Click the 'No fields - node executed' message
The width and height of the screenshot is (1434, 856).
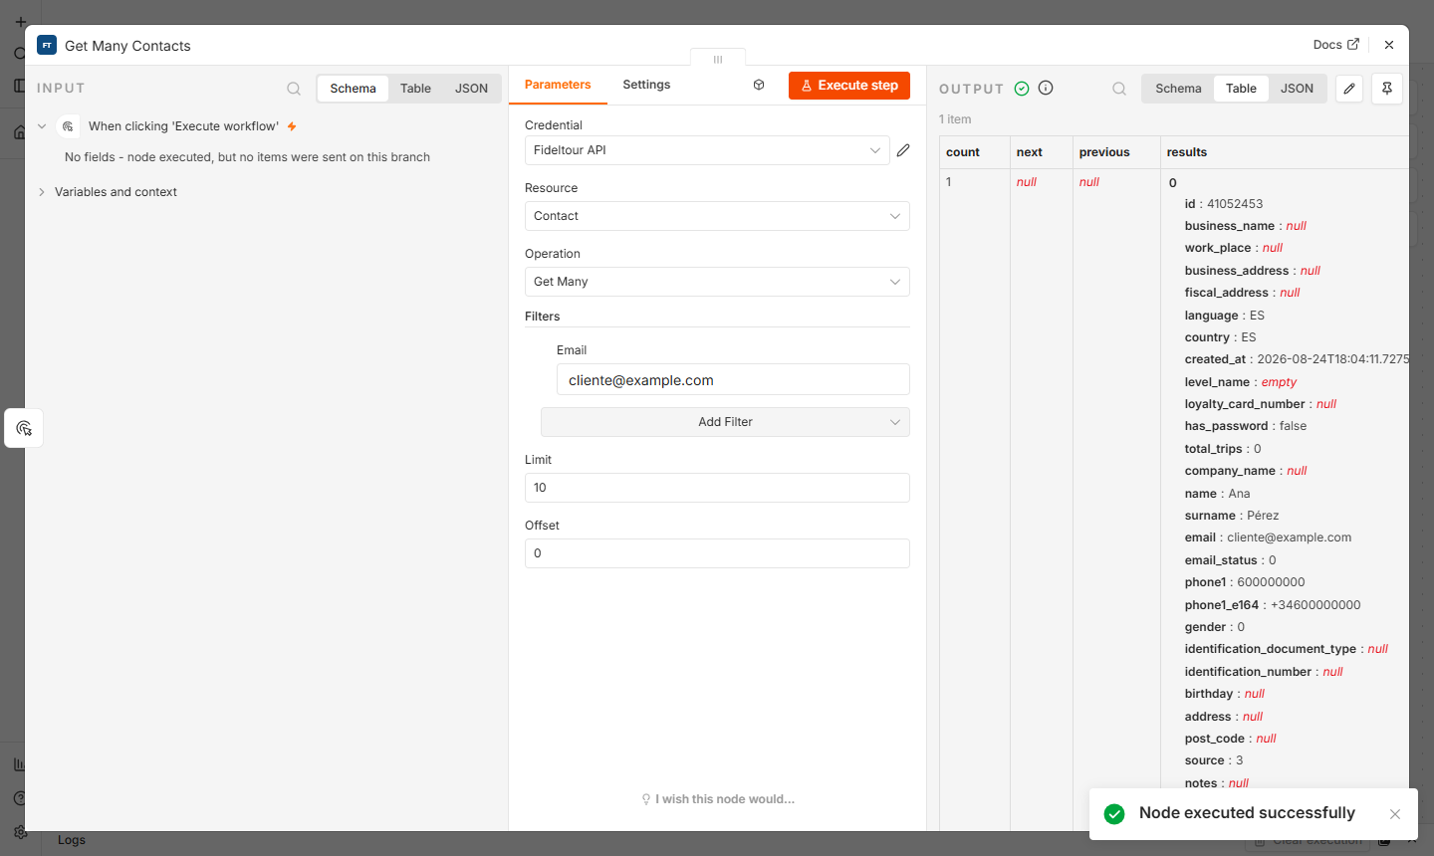(247, 157)
